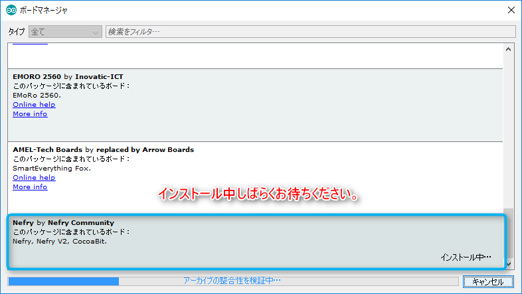Click the インストール中… status text in Nefry row
Image resolution: width=522 pixels, height=294 pixels.
click(466, 257)
